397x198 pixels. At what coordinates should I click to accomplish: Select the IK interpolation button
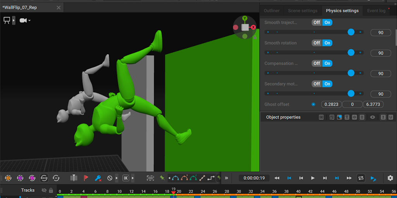coord(126,178)
